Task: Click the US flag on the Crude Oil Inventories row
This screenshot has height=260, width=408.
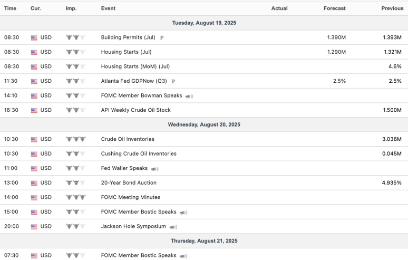Action: click(34, 139)
